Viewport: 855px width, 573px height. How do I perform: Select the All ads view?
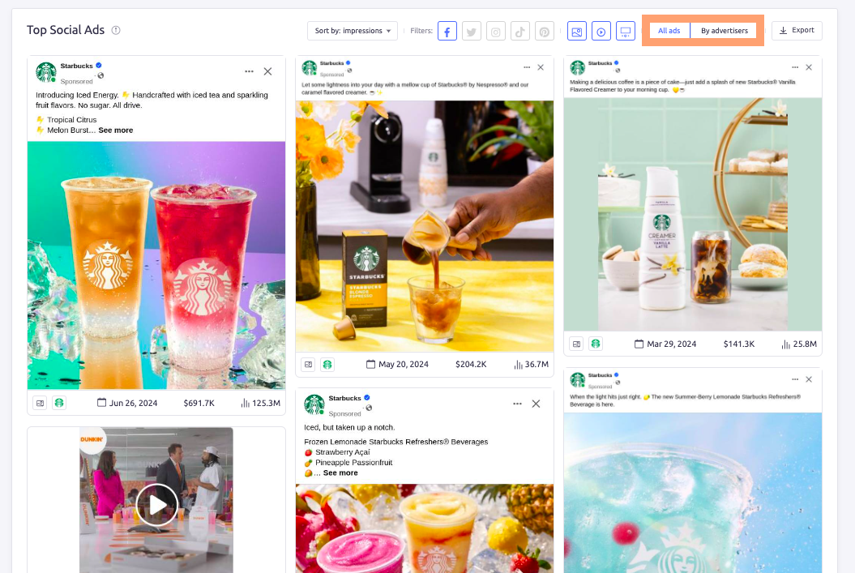[669, 30]
